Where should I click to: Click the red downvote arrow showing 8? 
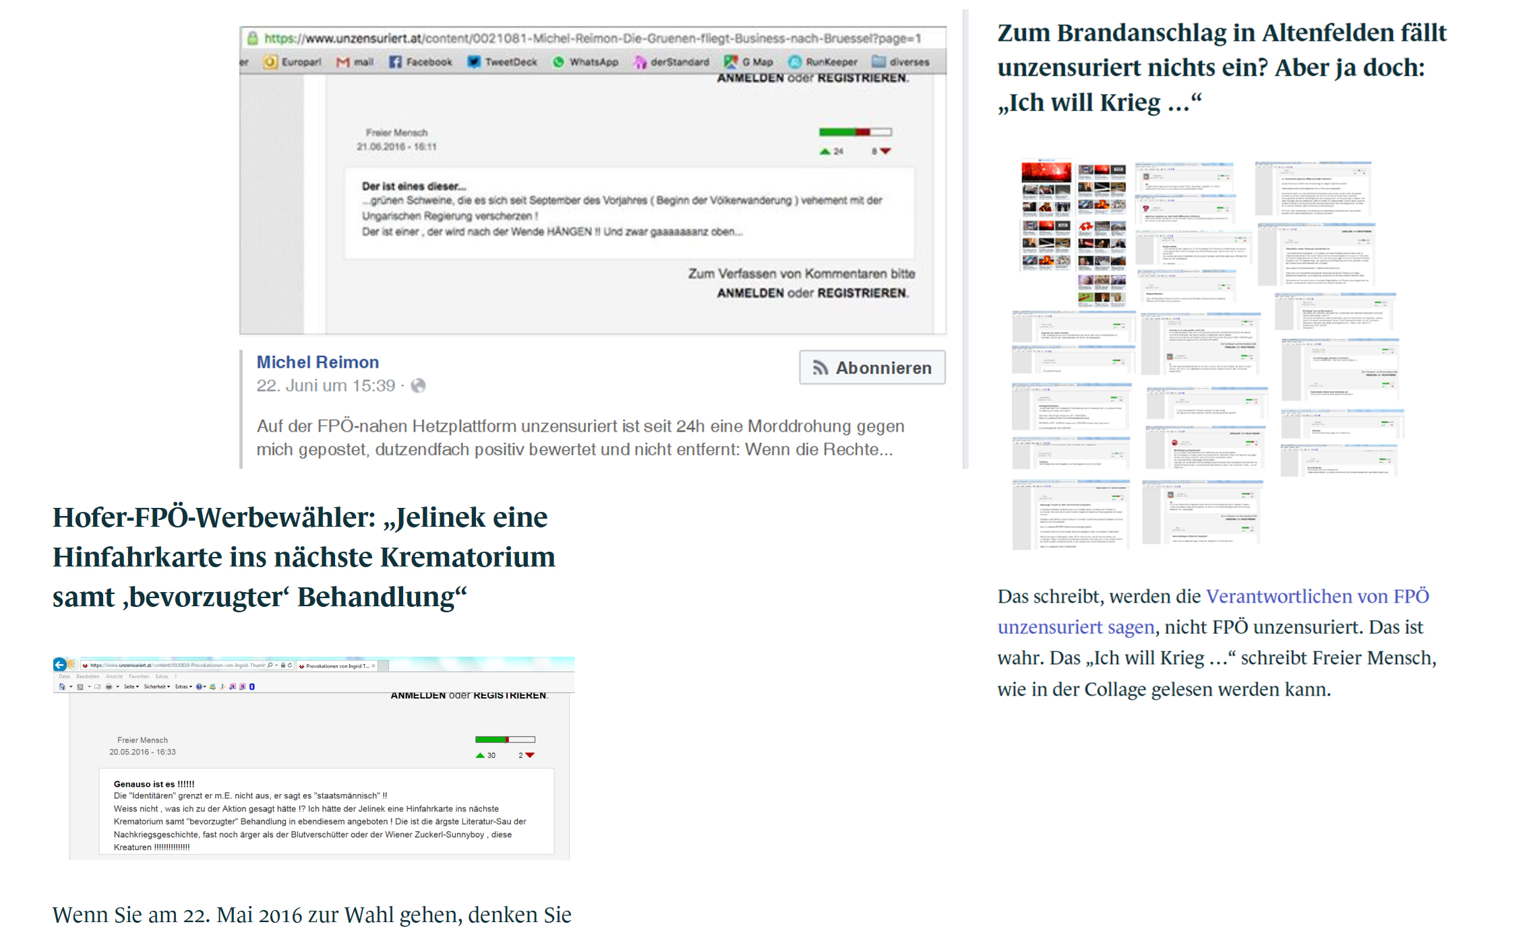(886, 152)
